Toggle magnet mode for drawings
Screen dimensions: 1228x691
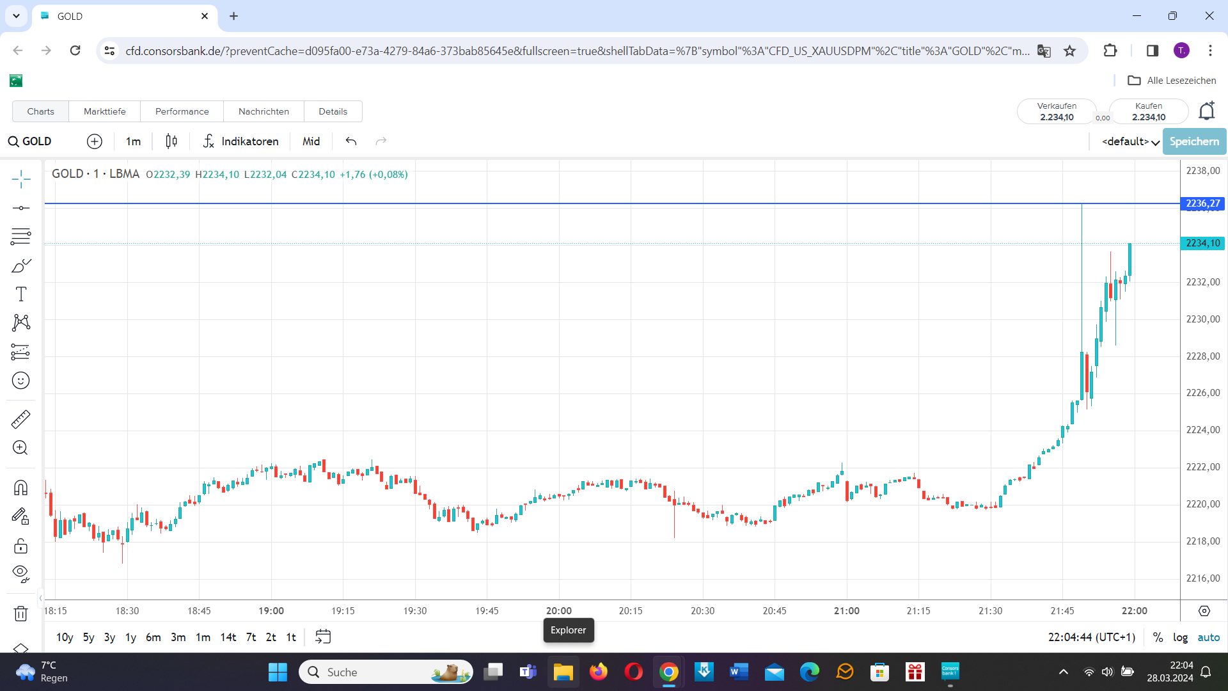(x=21, y=488)
